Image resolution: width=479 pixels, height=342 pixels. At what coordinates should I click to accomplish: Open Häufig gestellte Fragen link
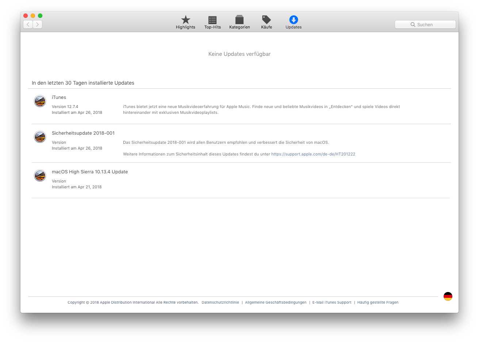pos(378,303)
